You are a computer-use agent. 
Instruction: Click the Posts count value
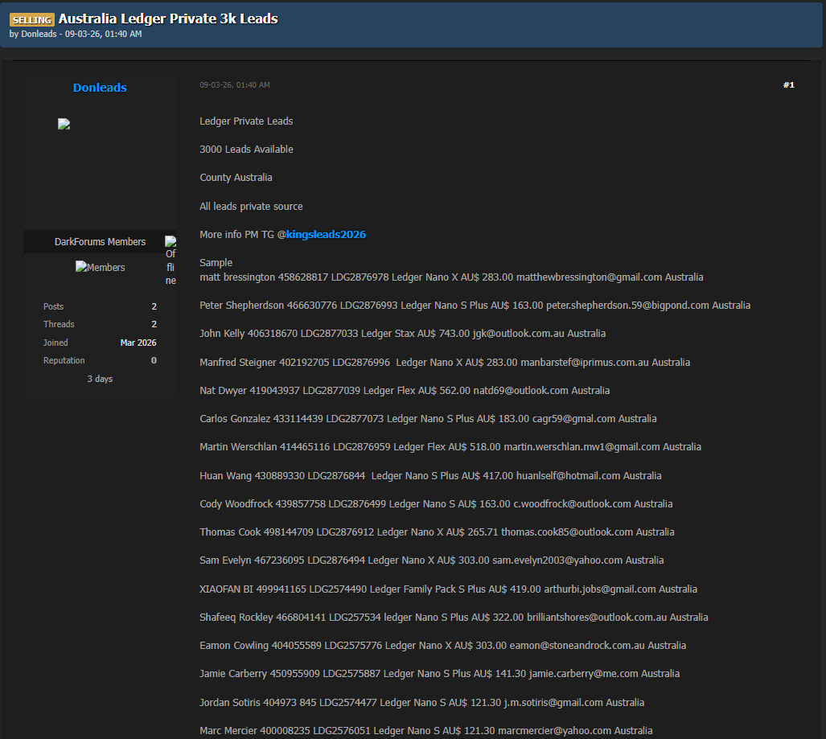[x=154, y=306]
